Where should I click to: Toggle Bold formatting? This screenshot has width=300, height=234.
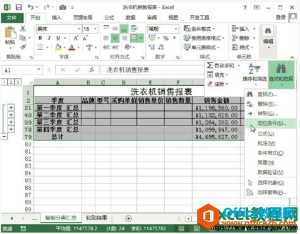[40, 38]
